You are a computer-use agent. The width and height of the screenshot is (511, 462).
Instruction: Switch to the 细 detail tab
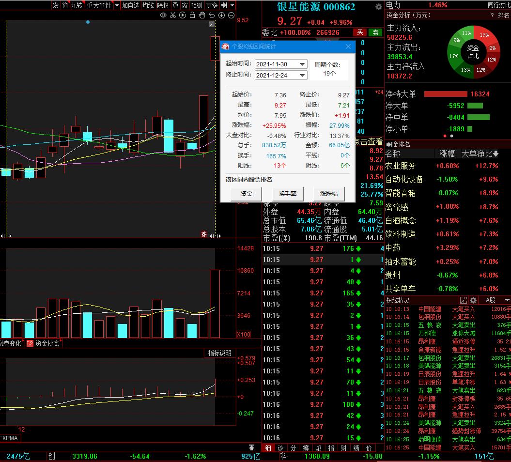coord(268,448)
